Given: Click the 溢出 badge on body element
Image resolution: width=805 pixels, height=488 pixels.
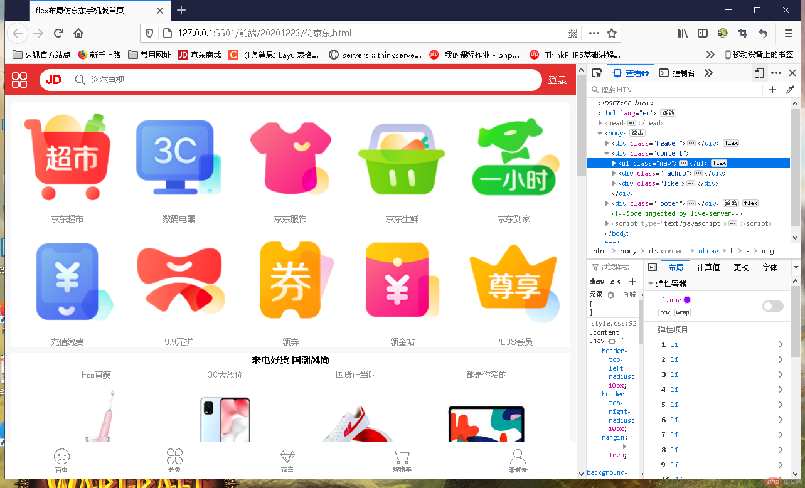Looking at the screenshot, I should [x=637, y=133].
